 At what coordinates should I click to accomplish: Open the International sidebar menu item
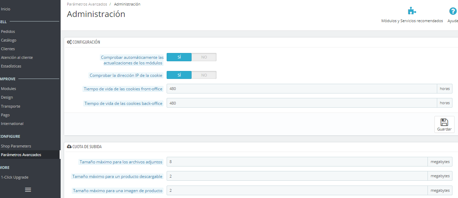[12, 124]
